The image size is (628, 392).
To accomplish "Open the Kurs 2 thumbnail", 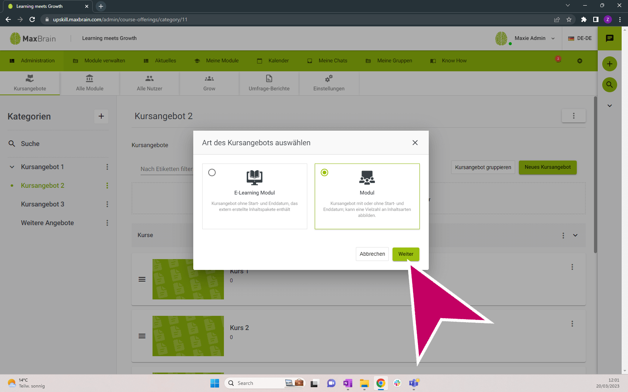I will 188,336.
